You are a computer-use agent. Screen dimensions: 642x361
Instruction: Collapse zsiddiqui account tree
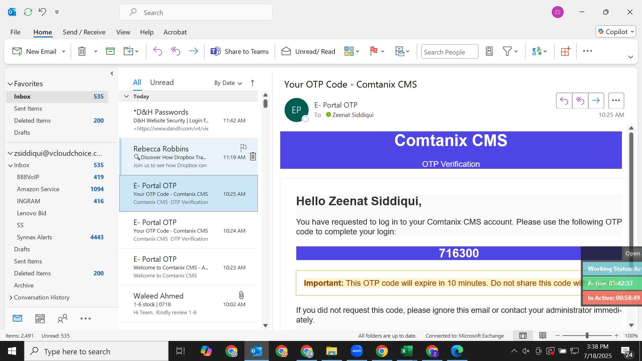(x=10, y=153)
